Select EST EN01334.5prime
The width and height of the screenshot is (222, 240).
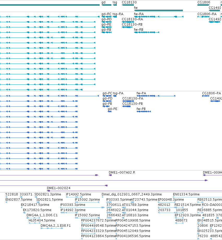(186, 194)
